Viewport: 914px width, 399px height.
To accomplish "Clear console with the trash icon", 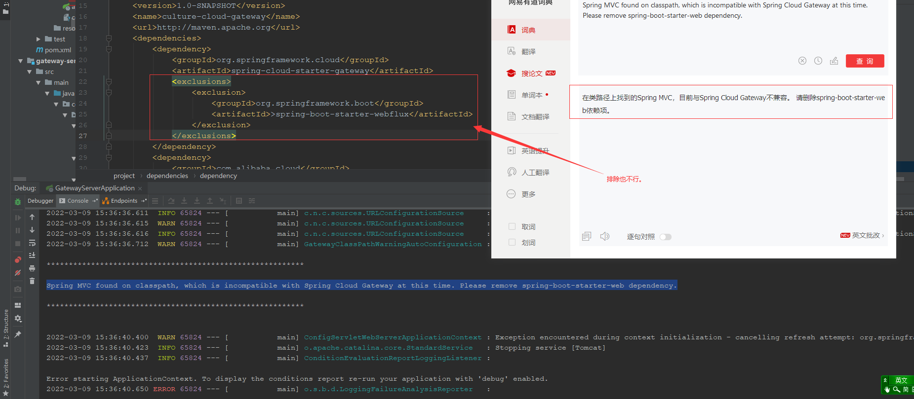I will point(32,281).
